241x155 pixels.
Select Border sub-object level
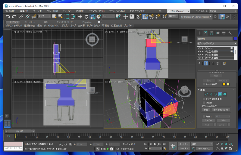pyautogui.click(x=216, y=94)
